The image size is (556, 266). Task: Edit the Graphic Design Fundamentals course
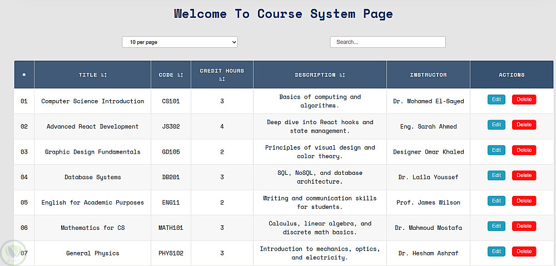point(497,150)
